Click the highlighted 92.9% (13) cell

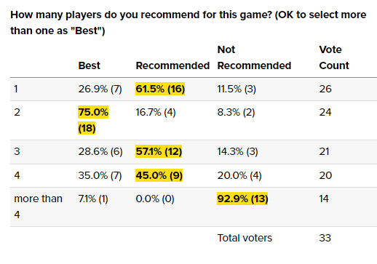[x=242, y=199]
